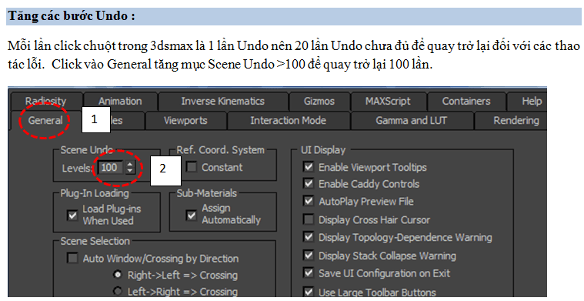Click the Scene Undo Levels field
Viewport: 584px width, 301px height.
[x=111, y=167]
